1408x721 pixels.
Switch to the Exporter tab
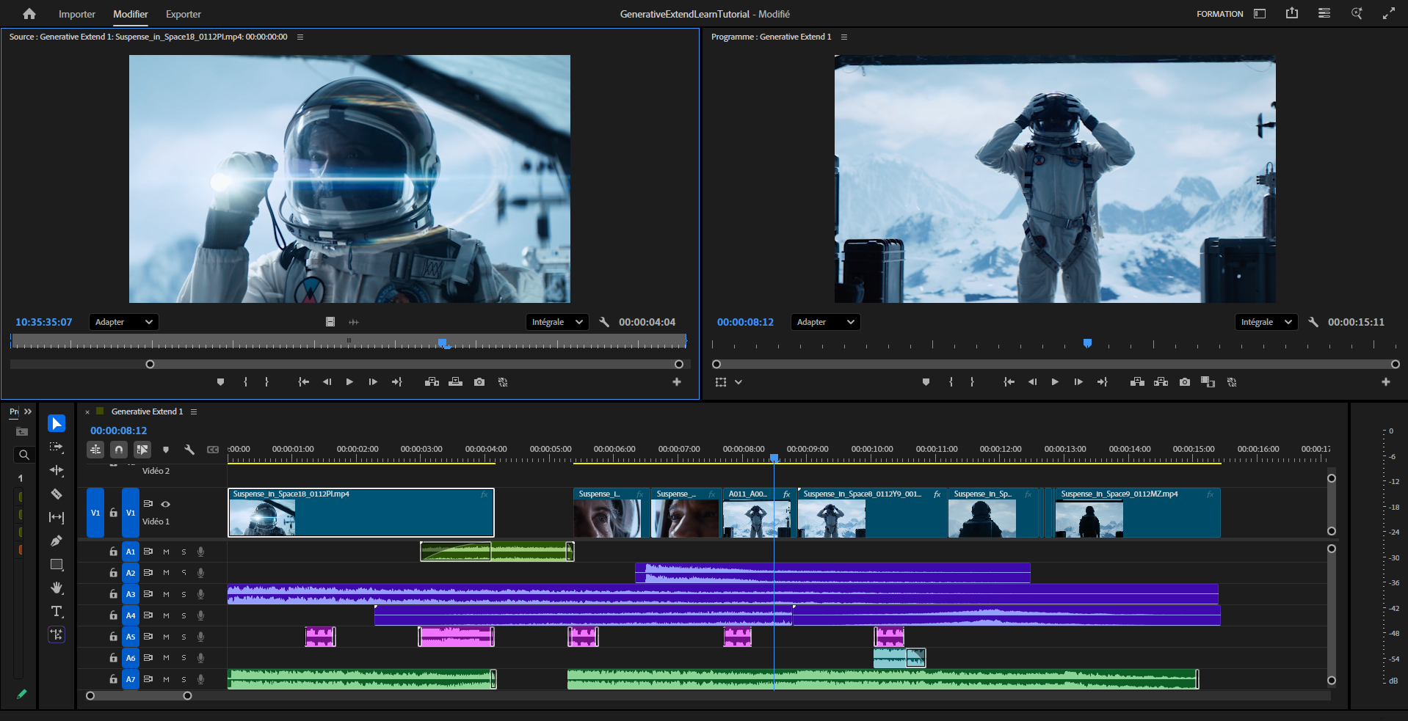pos(183,14)
